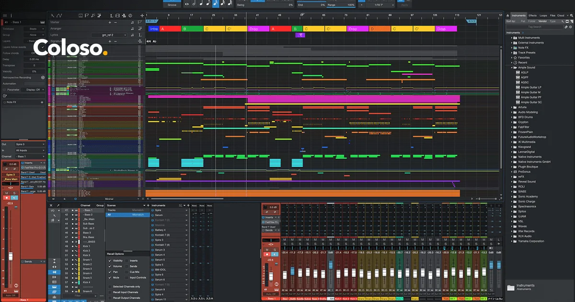Select the Intro arranger section
This screenshot has height=302, width=575.
(153, 29)
